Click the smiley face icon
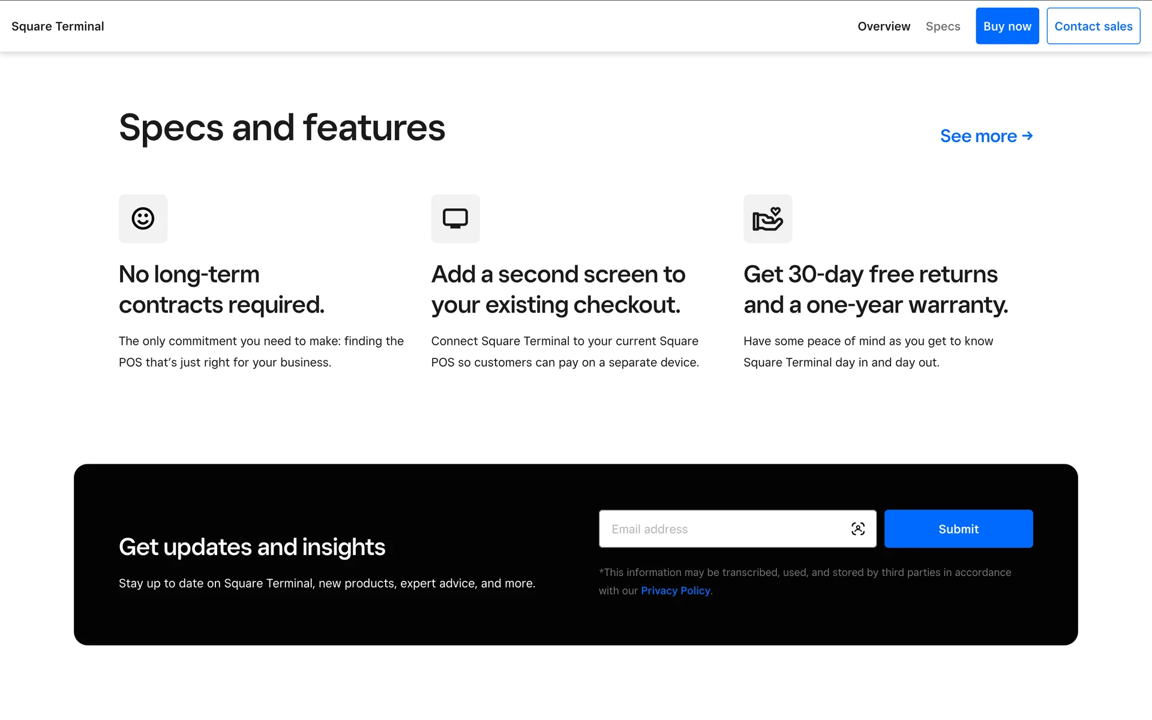Viewport: 1152px width, 720px height. pyautogui.click(x=143, y=218)
